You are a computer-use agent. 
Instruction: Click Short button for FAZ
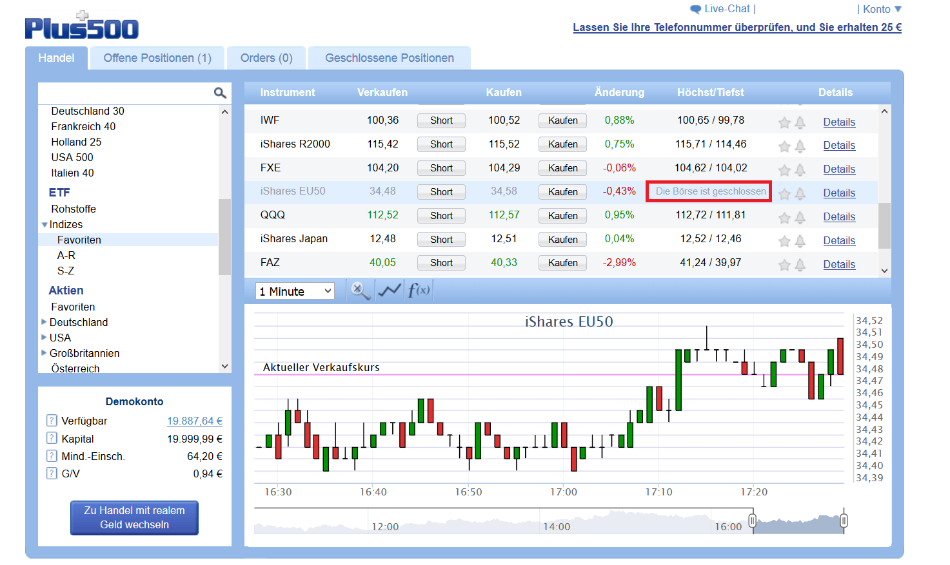coord(441,263)
